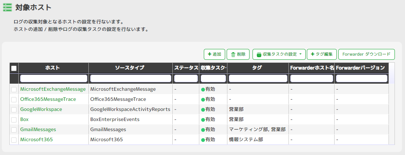Check the GmailMessages row checkbox
The height and width of the screenshot is (155, 405).
[14, 130]
